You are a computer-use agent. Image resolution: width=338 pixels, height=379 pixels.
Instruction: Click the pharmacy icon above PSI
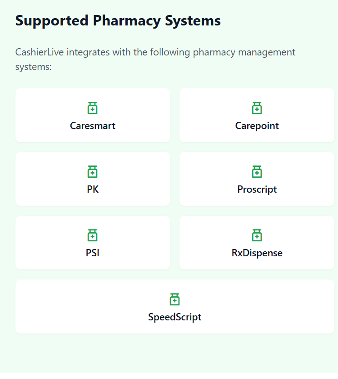[x=93, y=235]
